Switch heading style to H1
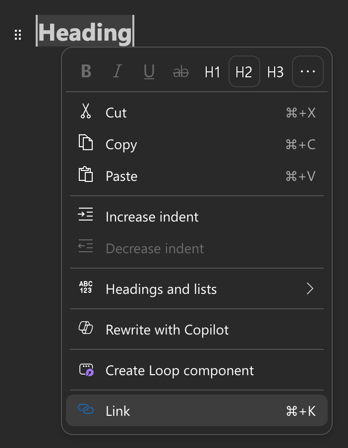The height and width of the screenshot is (448, 348). [212, 72]
